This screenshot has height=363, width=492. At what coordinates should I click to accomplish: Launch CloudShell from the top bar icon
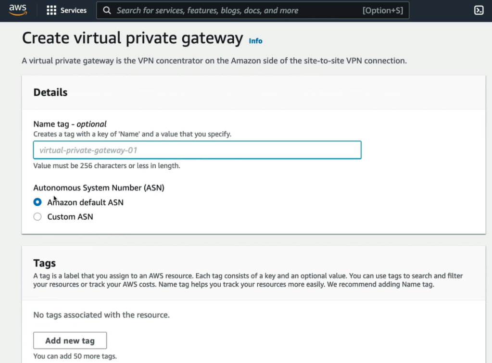tap(479, 11)
